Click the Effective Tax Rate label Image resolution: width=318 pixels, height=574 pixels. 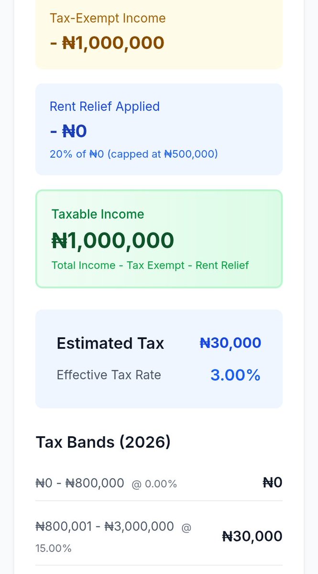pyautogui.click(x=109, y=375)
